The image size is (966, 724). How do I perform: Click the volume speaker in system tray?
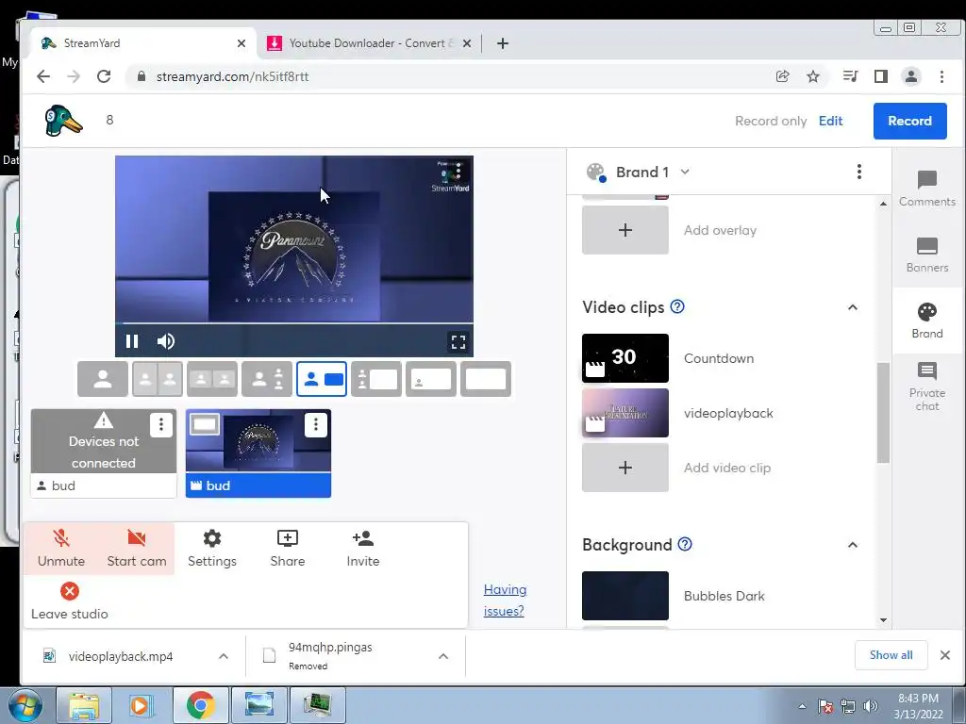[871, 706]
